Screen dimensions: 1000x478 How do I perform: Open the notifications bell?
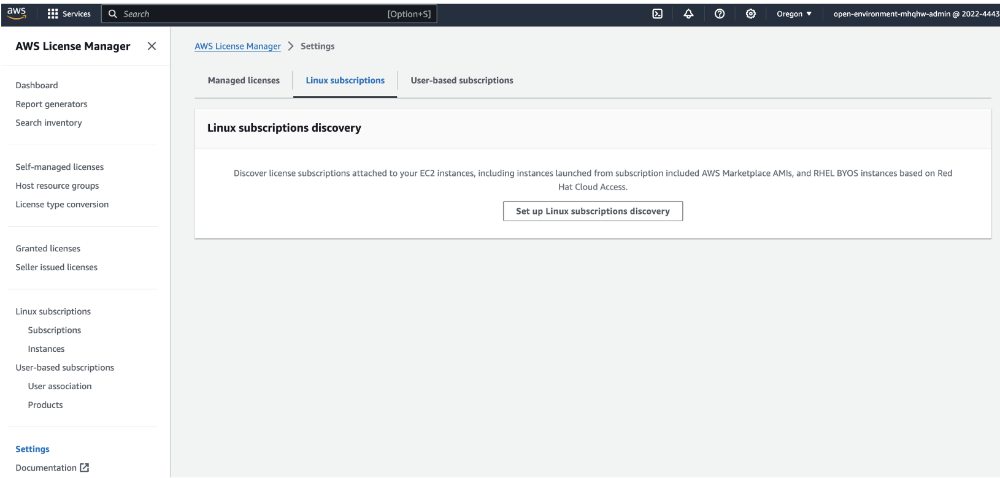coord(688,13)
